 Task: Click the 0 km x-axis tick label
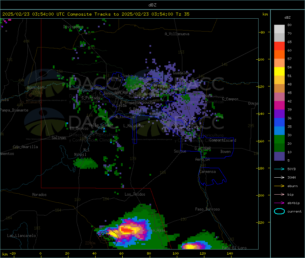click(40, 253)
